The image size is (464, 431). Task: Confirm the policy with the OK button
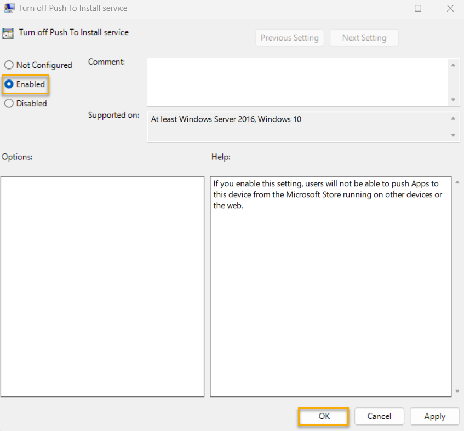[324, 416]
